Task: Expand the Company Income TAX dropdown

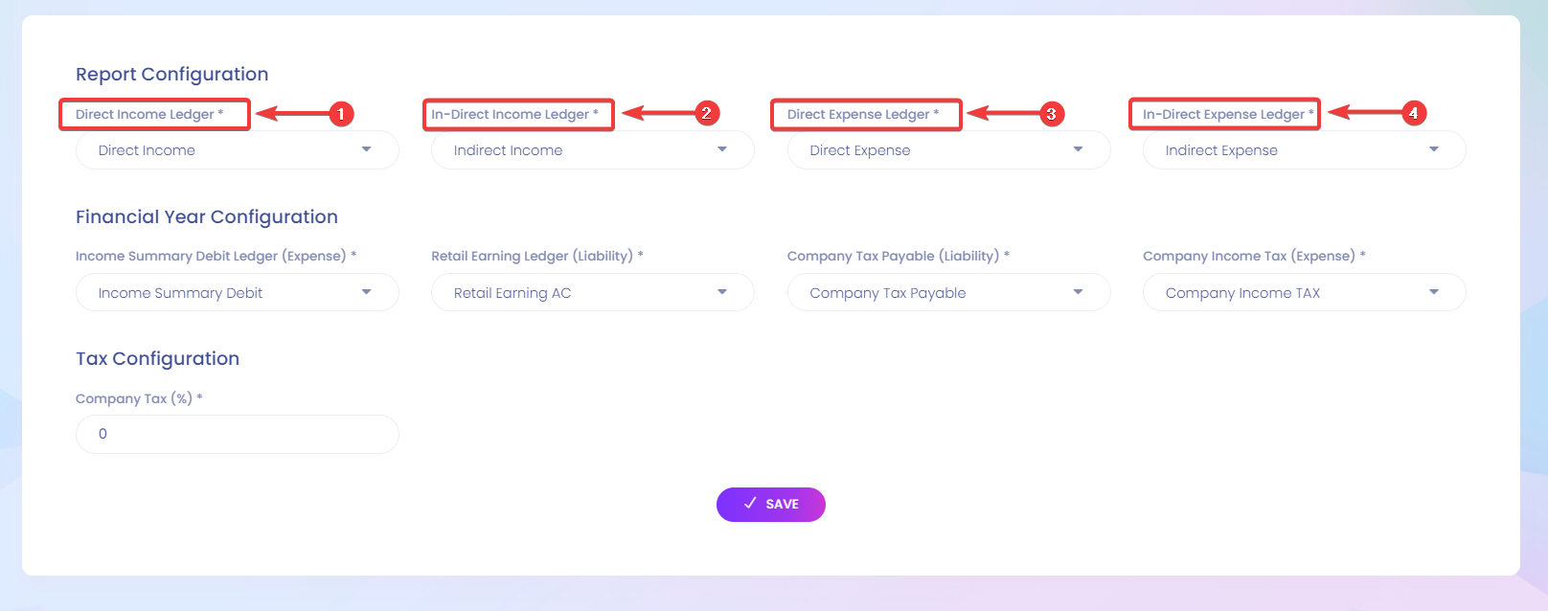Action: [1304, 293]
